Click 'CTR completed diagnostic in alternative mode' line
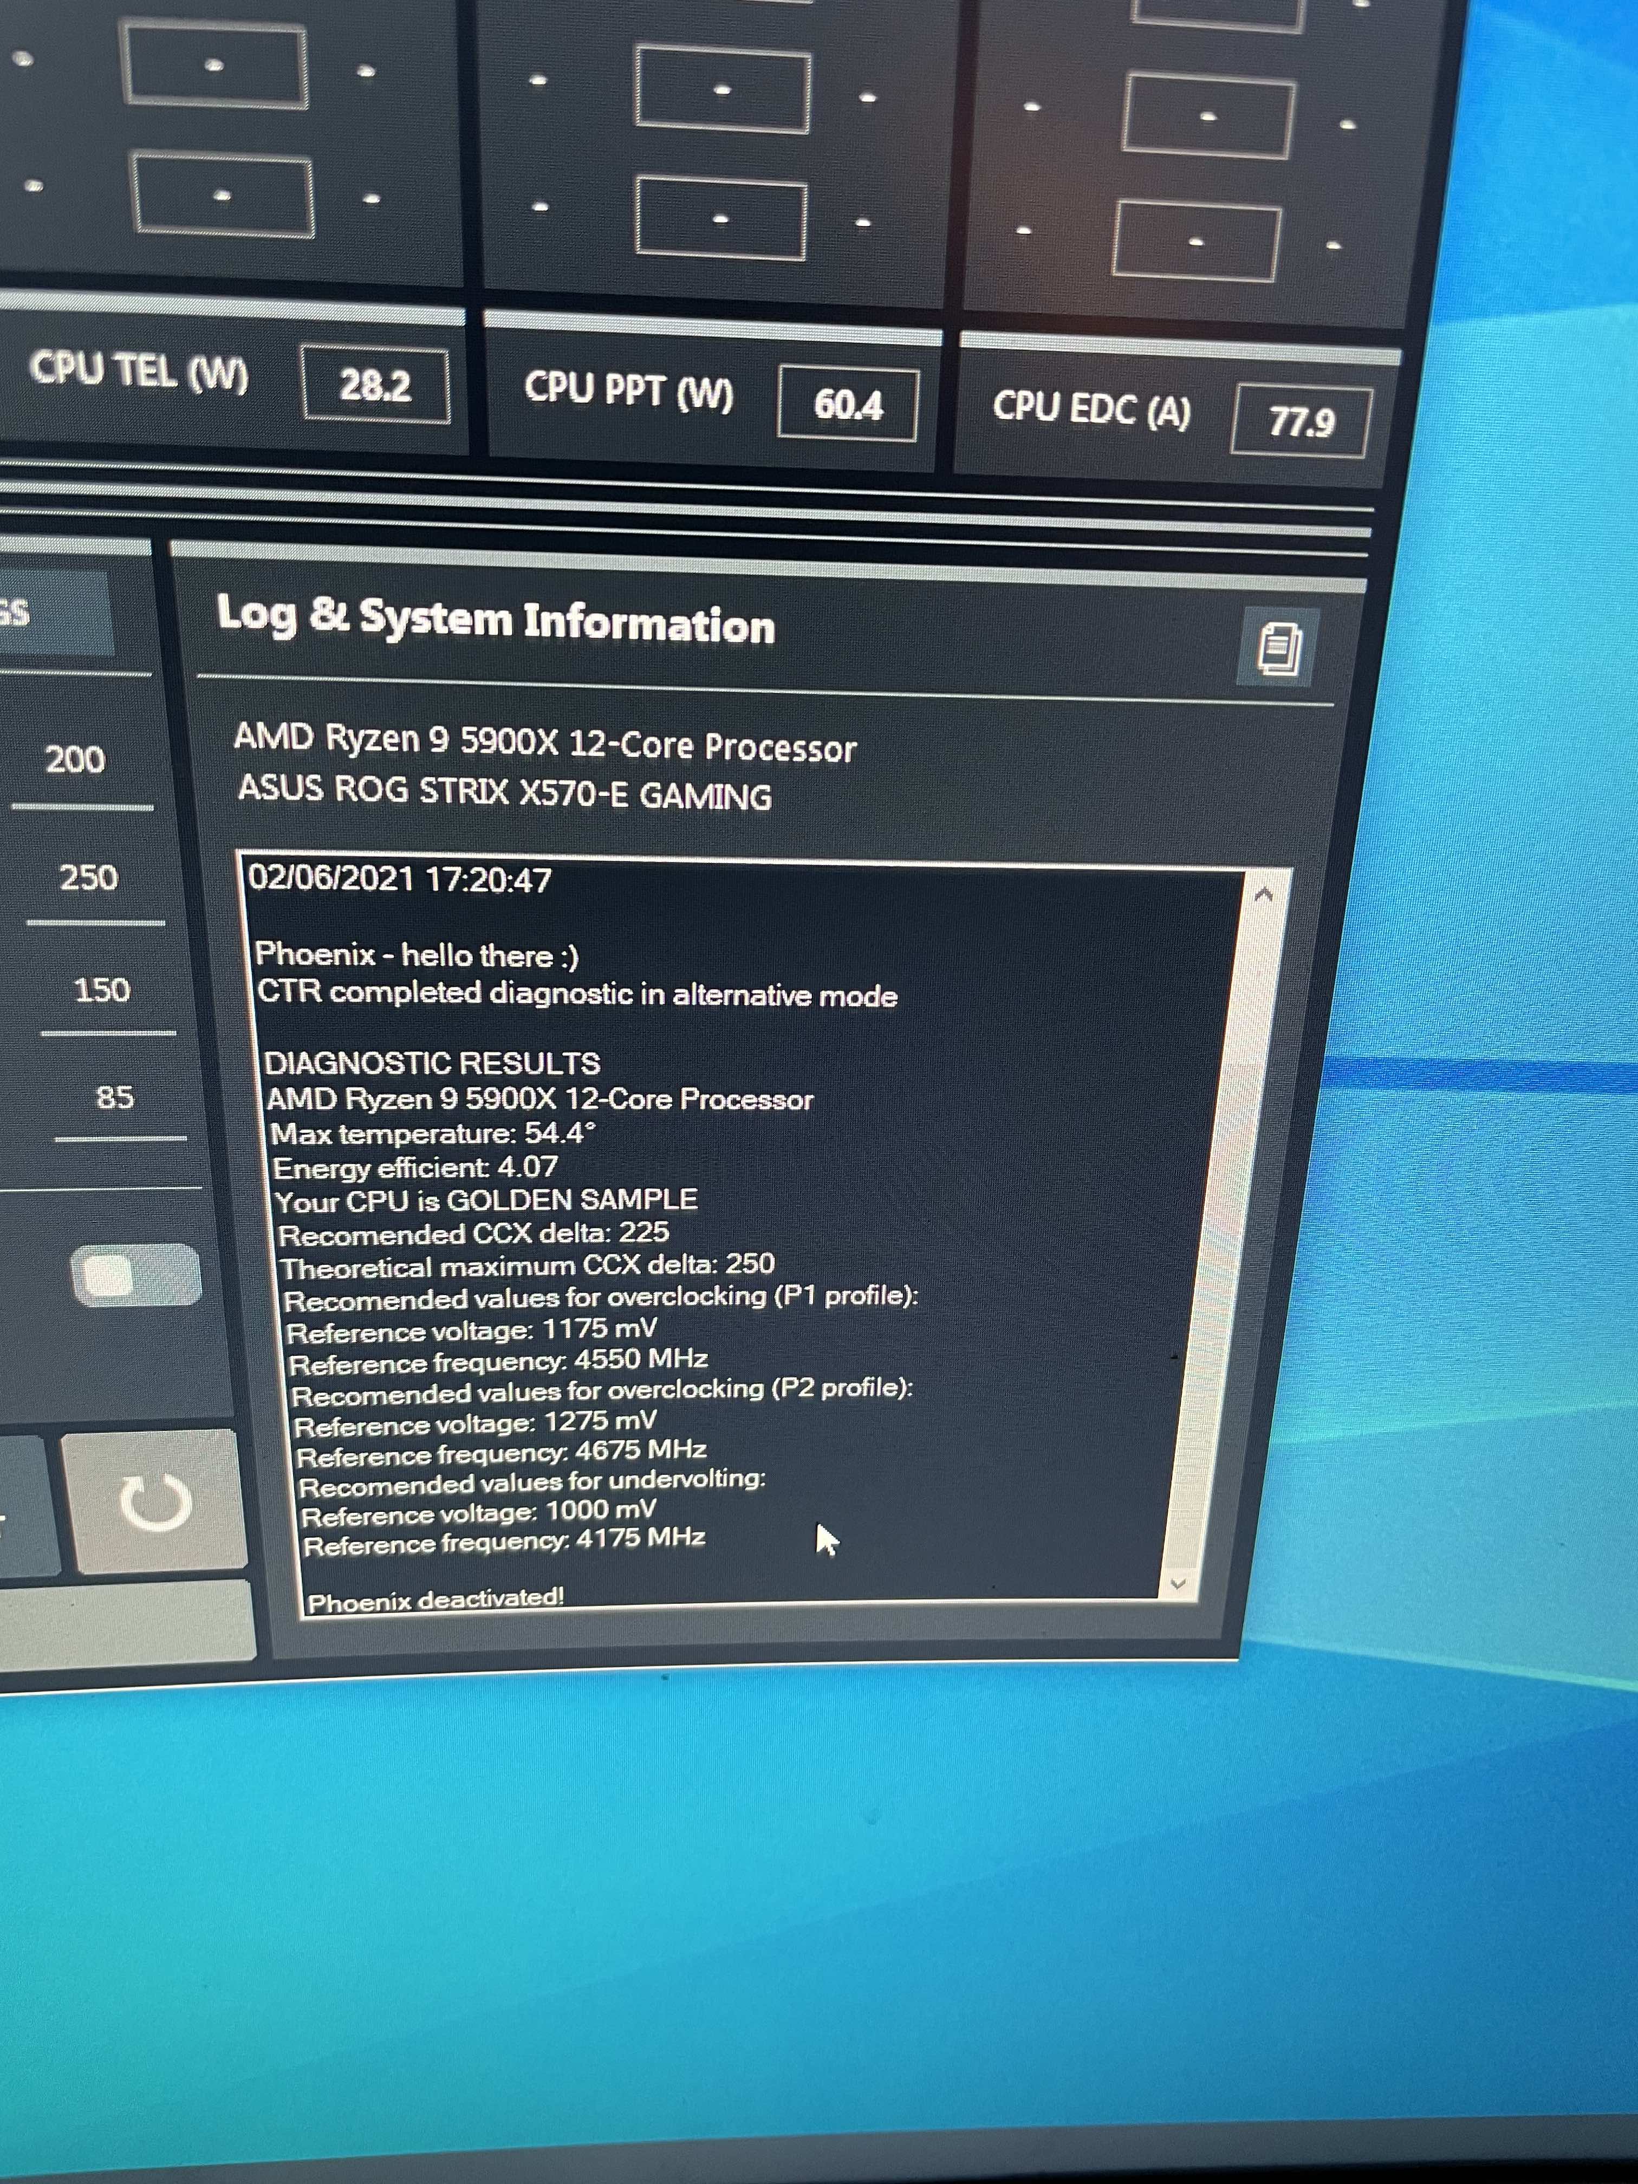This screenshot has width=1638, height=2184. pyautogui.click(x=577, y=993)
